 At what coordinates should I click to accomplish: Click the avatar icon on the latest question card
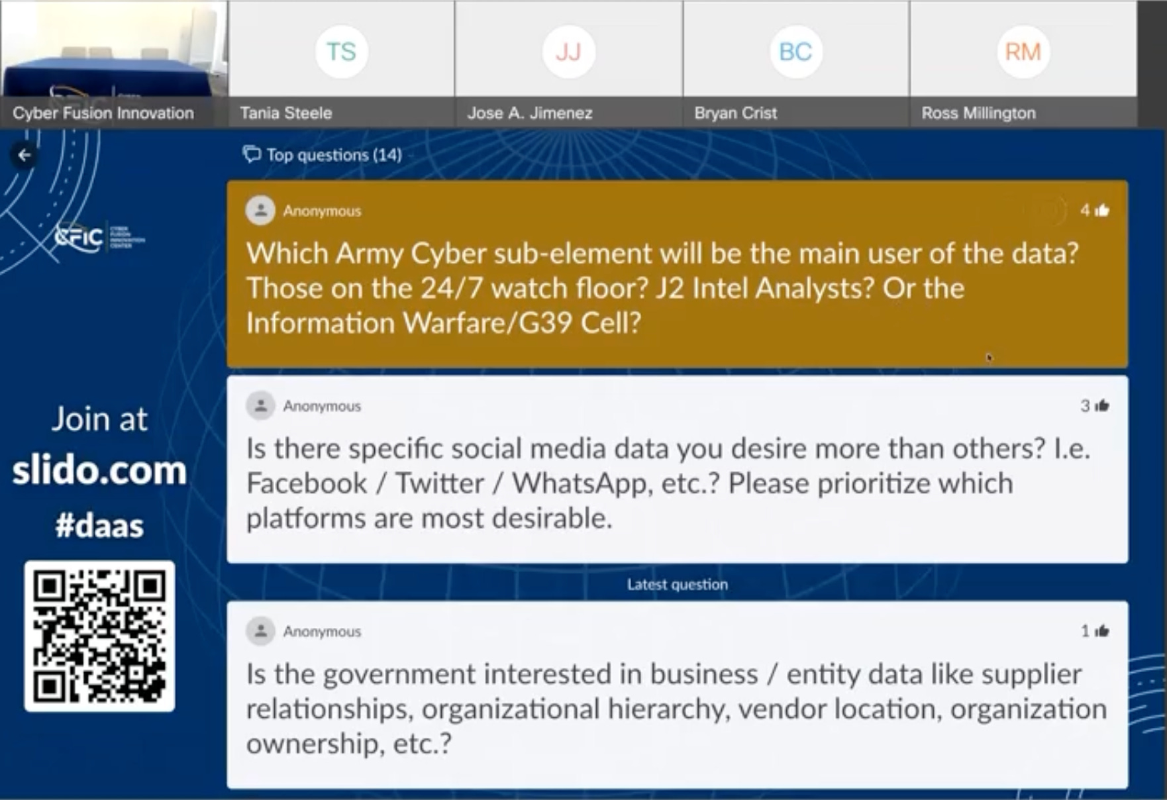tap(260, 630)
